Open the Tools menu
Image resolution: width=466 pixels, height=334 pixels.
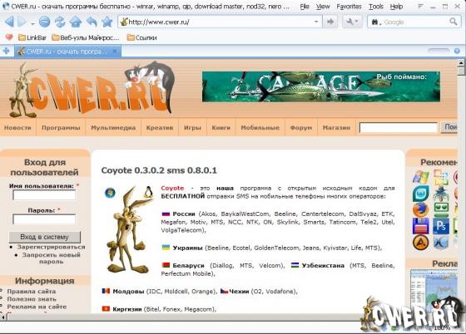click(376, 7)
